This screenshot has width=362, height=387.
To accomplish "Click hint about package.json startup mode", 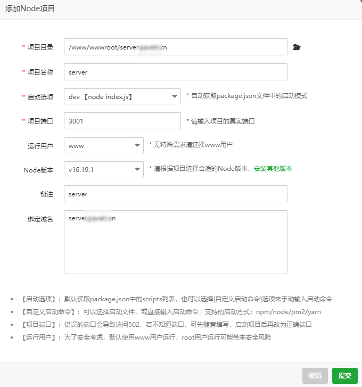I will pyautogui.click(x=247, y=96).
